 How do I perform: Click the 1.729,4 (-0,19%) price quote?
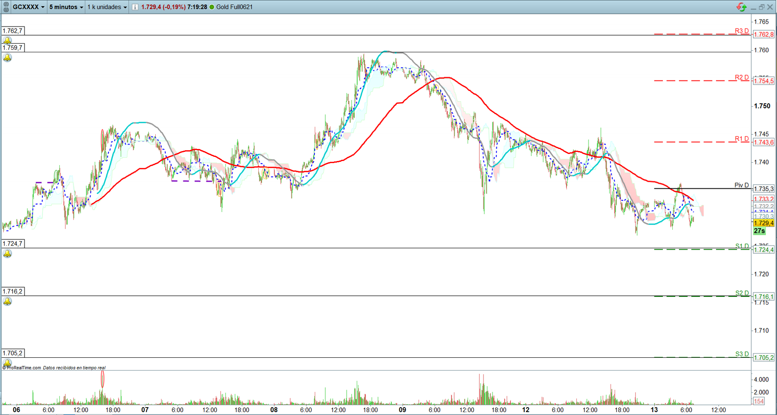point(163,7)
